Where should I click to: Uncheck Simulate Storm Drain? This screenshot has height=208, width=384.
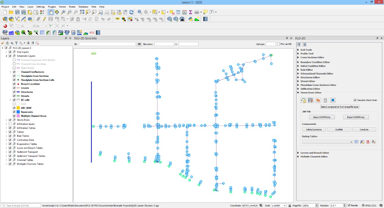(x=355, y=100)
